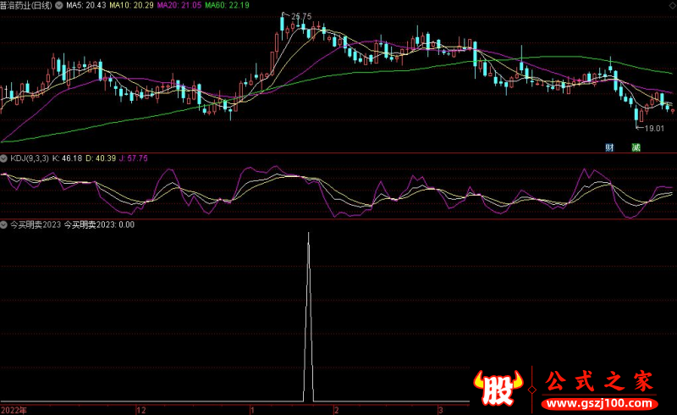Click the 25.75 high price marker
Viewport: 677px width, 415px height.
300,17
